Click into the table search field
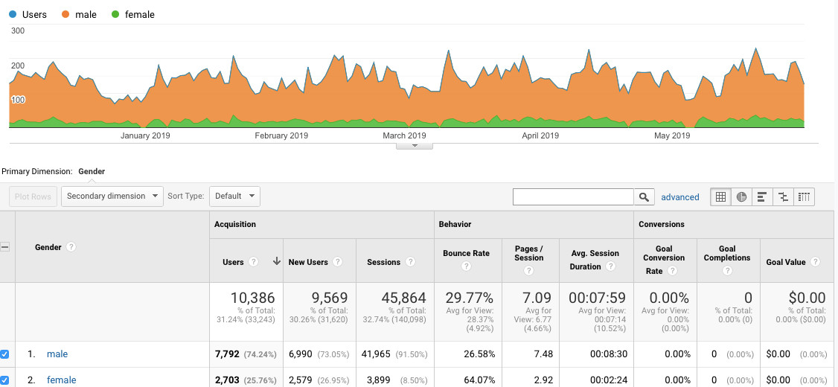The width and height of the screenshot is (838, 387). pyautogui.click(x=573, y=196)
